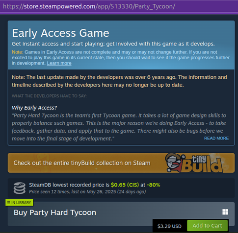The width and height of the screenshot is (238, 233).
Task: Click the 'Early Access Game' header
Action: [x=60, y=33]
